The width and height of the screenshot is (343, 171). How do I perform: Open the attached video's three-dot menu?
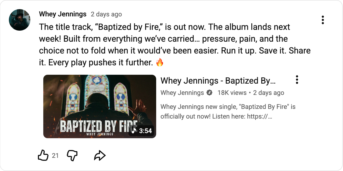[297, 80]
